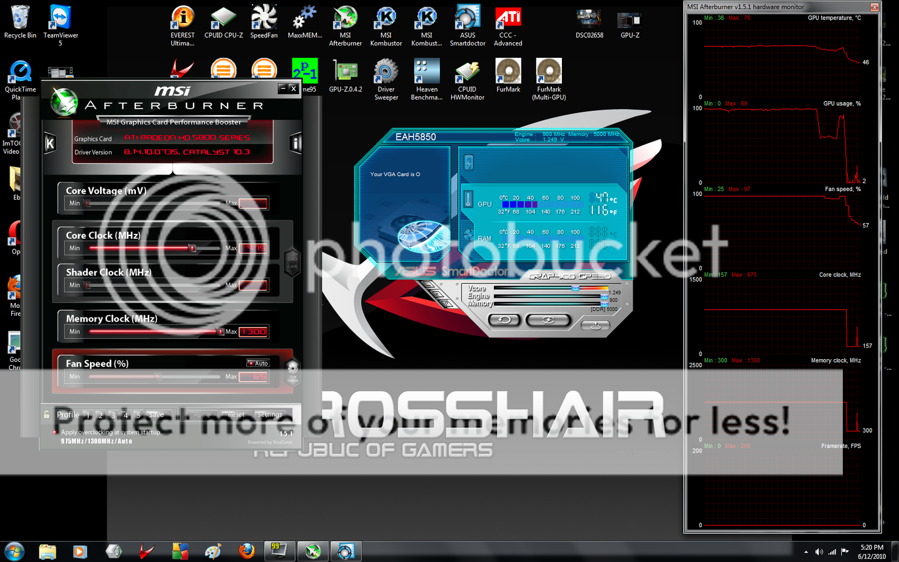Open the FurMark desktop shortcut
The image size is (899, 562).
pos(508,76)
